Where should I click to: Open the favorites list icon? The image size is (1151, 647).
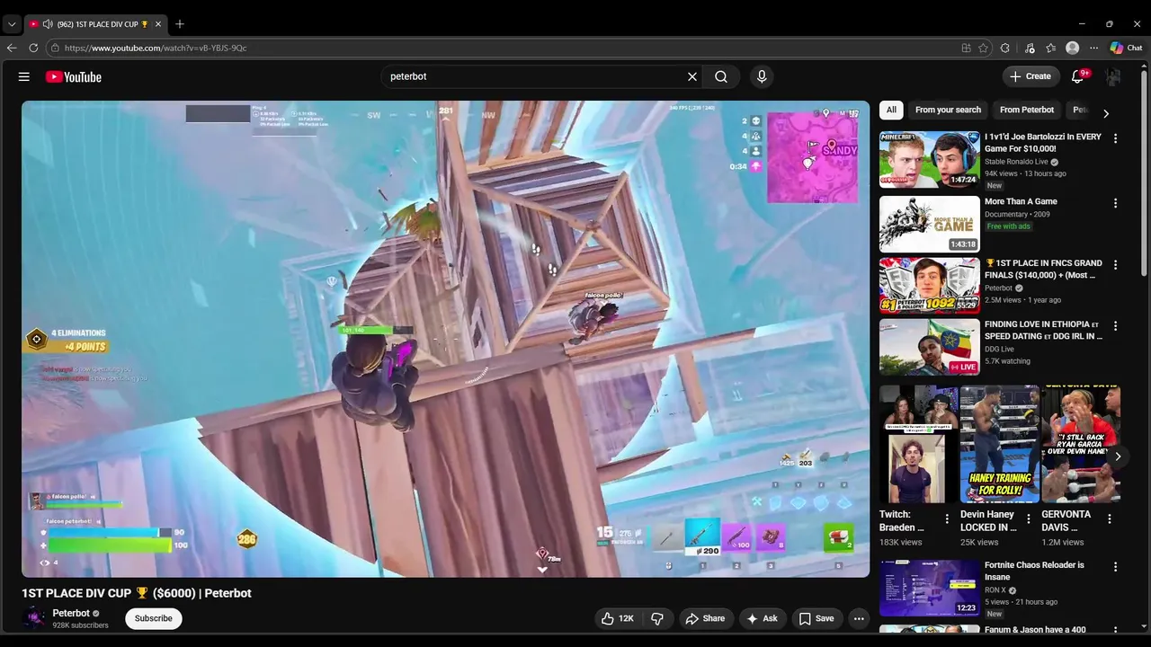1050,48
